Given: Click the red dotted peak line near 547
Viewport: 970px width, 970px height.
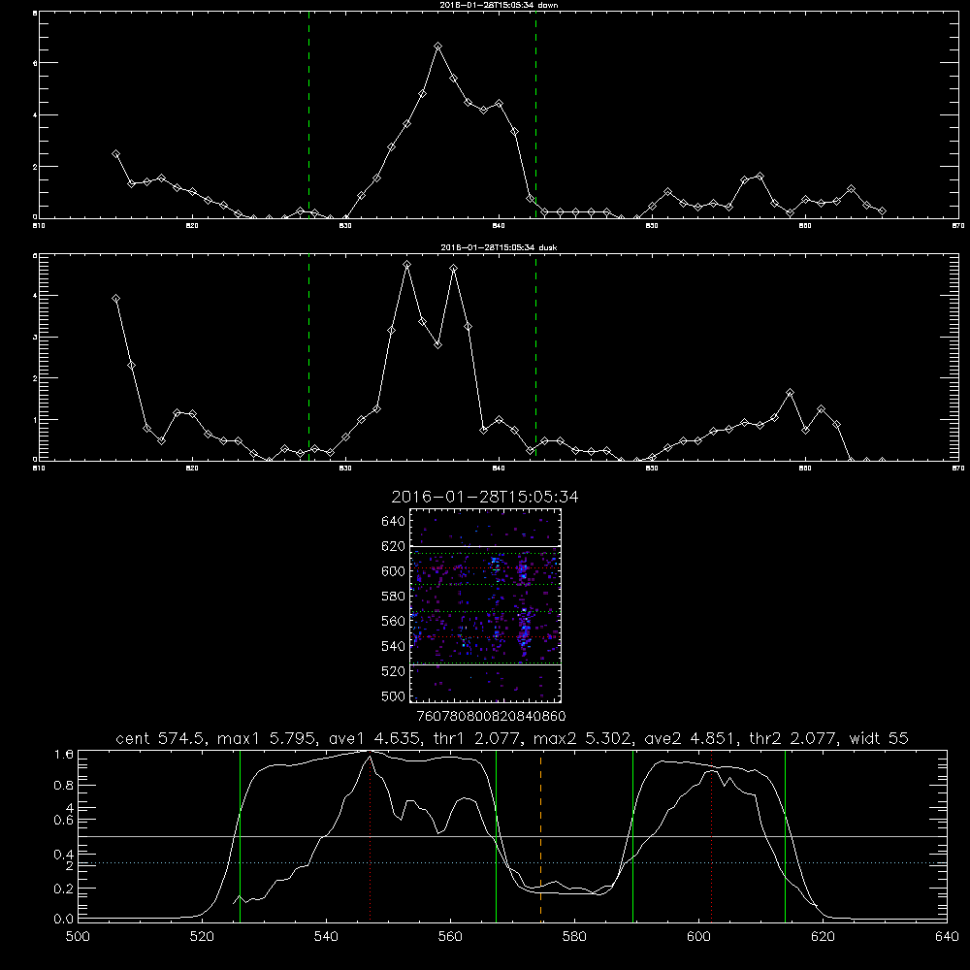Looking at the screenshot, I should tap(370, 835).
